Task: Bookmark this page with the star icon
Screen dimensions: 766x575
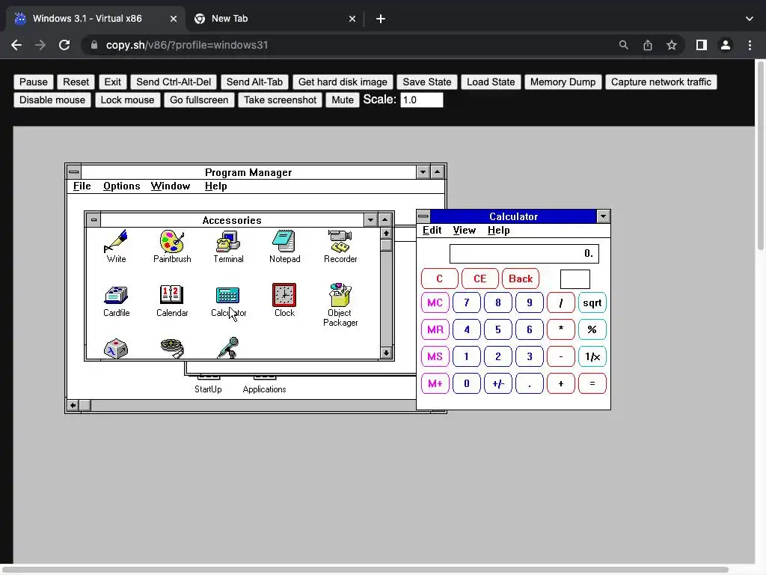Action: (672, 45)
